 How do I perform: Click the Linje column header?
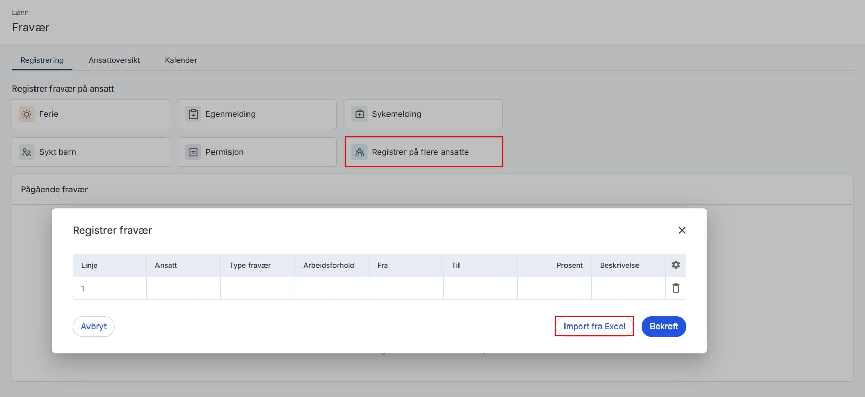coord(110,265)
